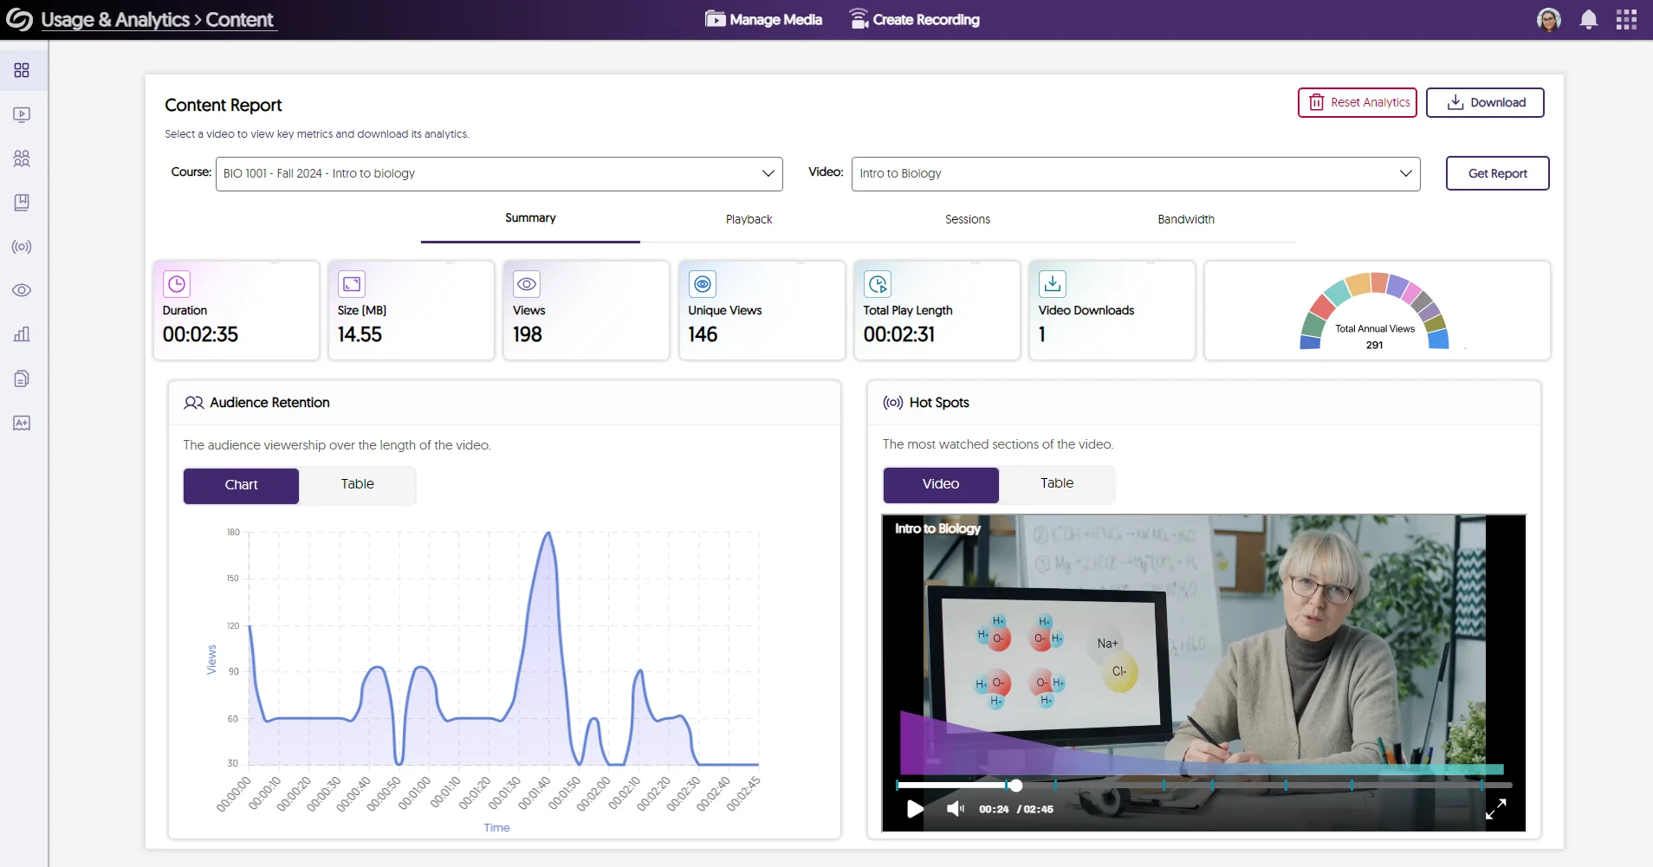1653x867 pixels.
Task: Click the A+ grades icon in sidebar
Action: [23, 423]
